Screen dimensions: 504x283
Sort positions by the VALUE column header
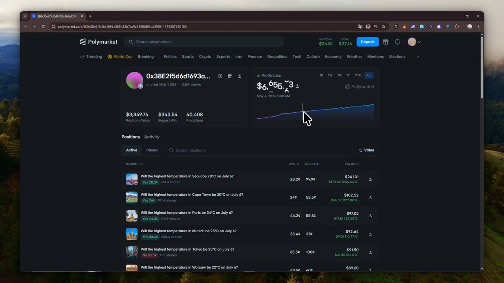click(x=352, y=164)
